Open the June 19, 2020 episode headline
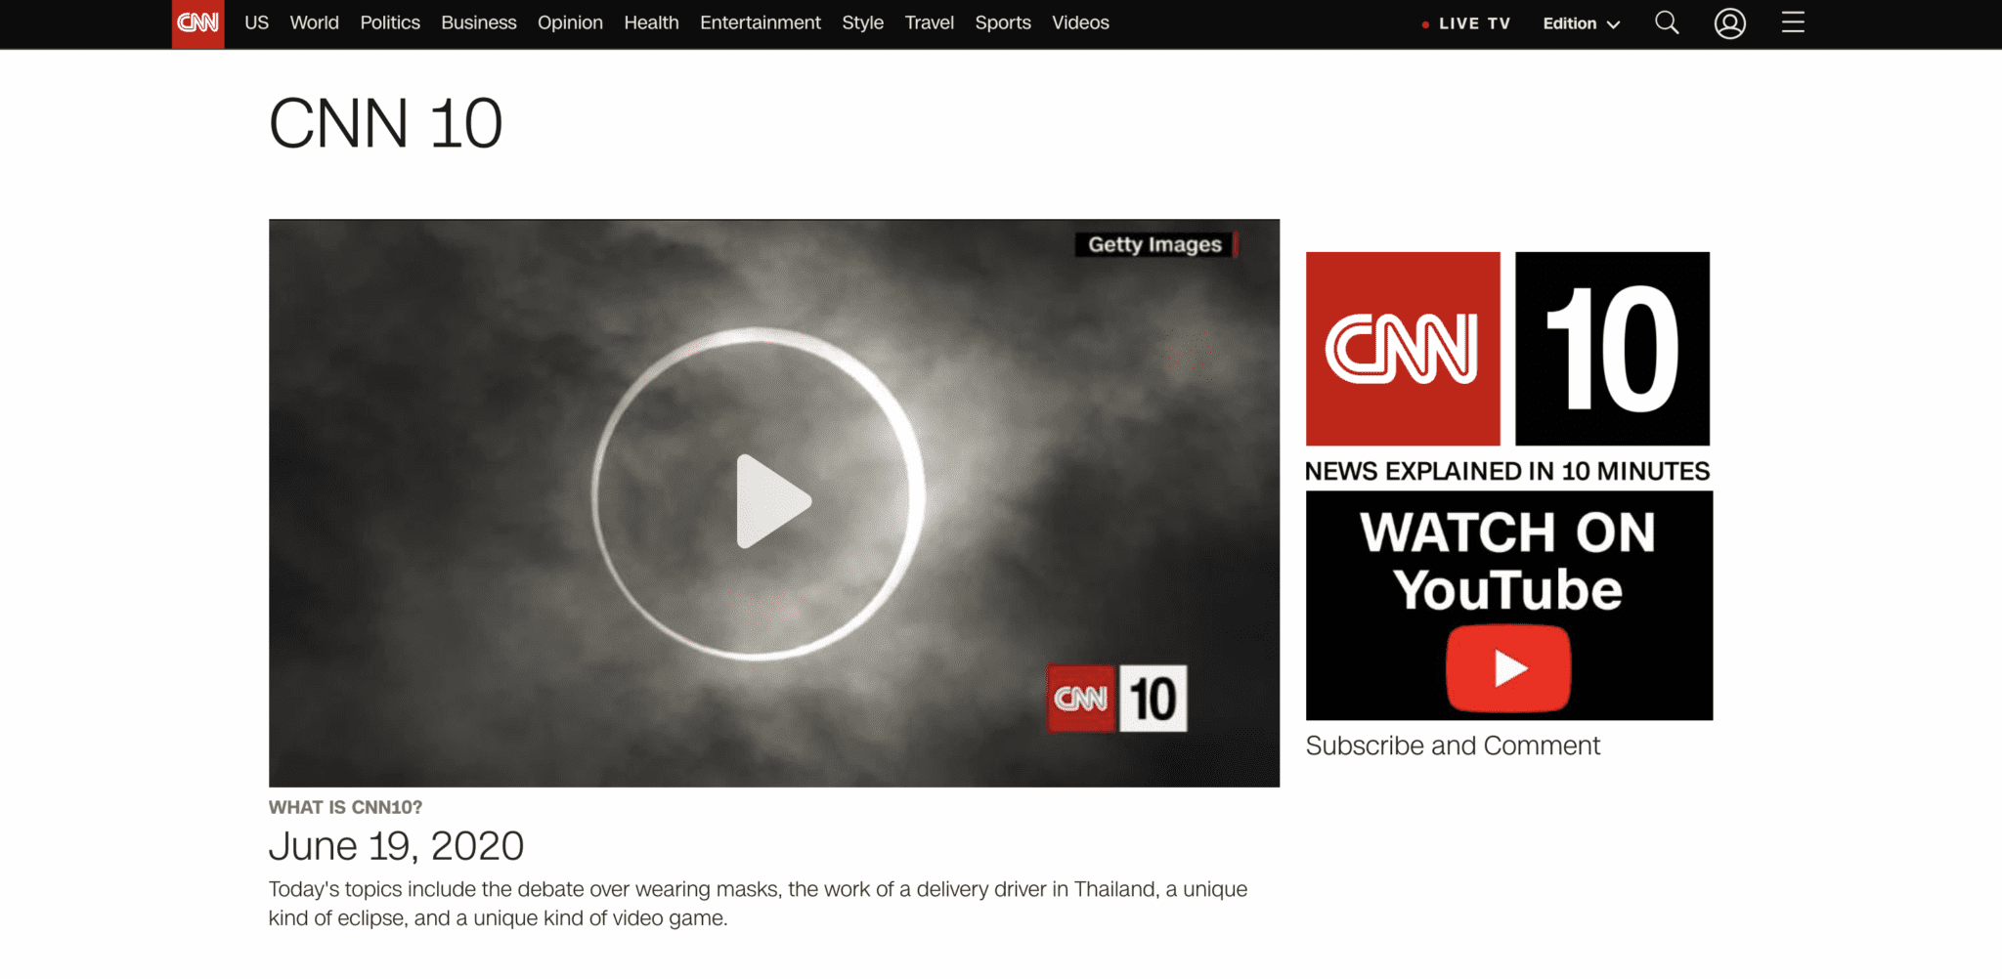The image size is (2002, 979). [x=396, y=846]
